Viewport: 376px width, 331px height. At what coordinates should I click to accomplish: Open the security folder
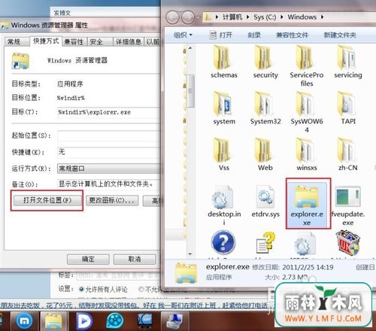265,62
